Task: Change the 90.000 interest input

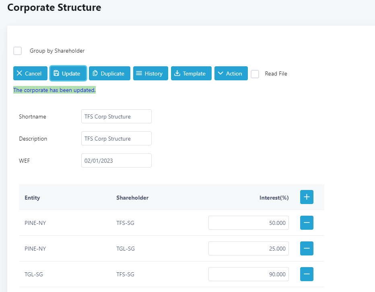Action: (x=248, y=274)
